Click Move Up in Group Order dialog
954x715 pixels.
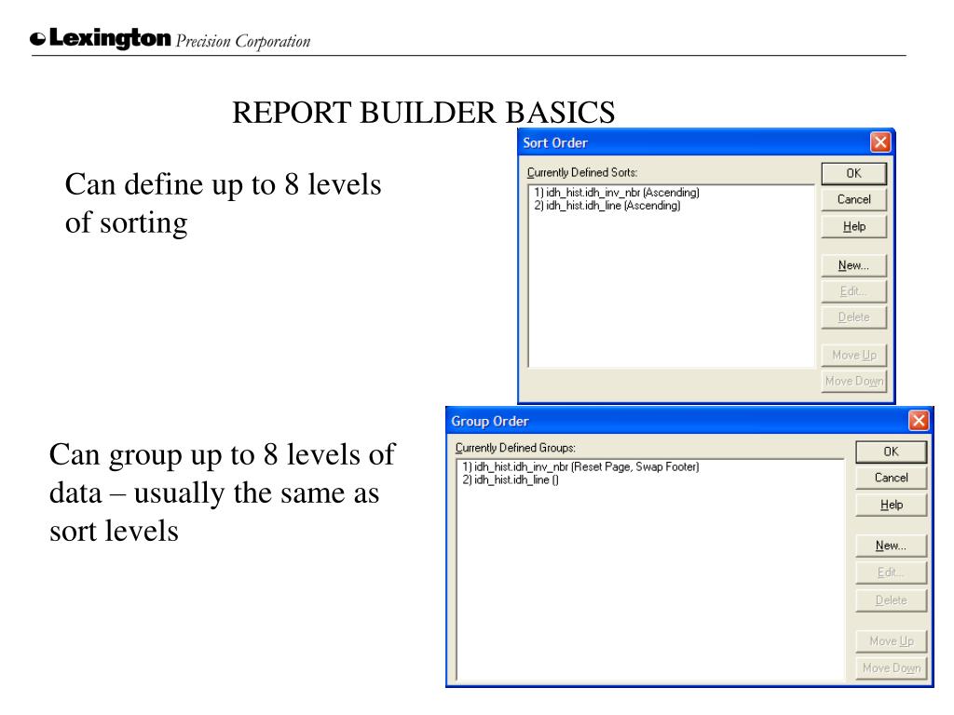(x=891, y=641)
